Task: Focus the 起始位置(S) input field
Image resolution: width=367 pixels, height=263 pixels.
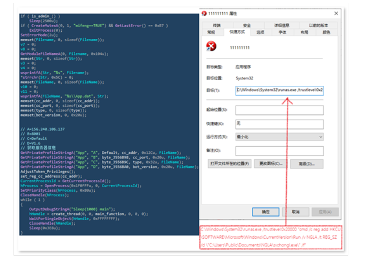Action: (x=280, y=110)
